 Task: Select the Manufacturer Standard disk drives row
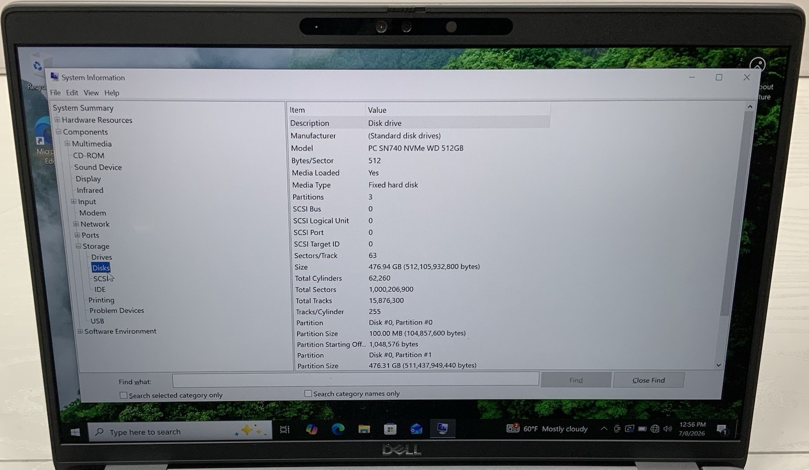420,135
